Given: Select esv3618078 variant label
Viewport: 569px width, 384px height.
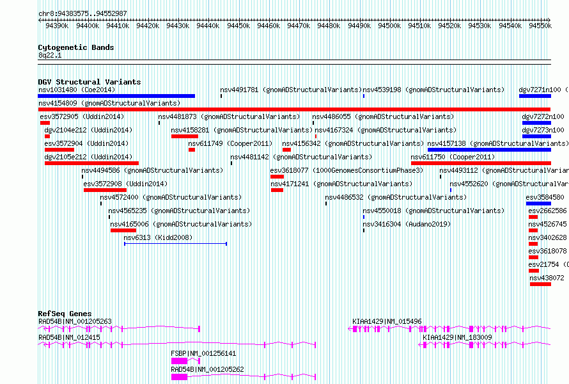Looking at the screenshot, I should [547, 251].
